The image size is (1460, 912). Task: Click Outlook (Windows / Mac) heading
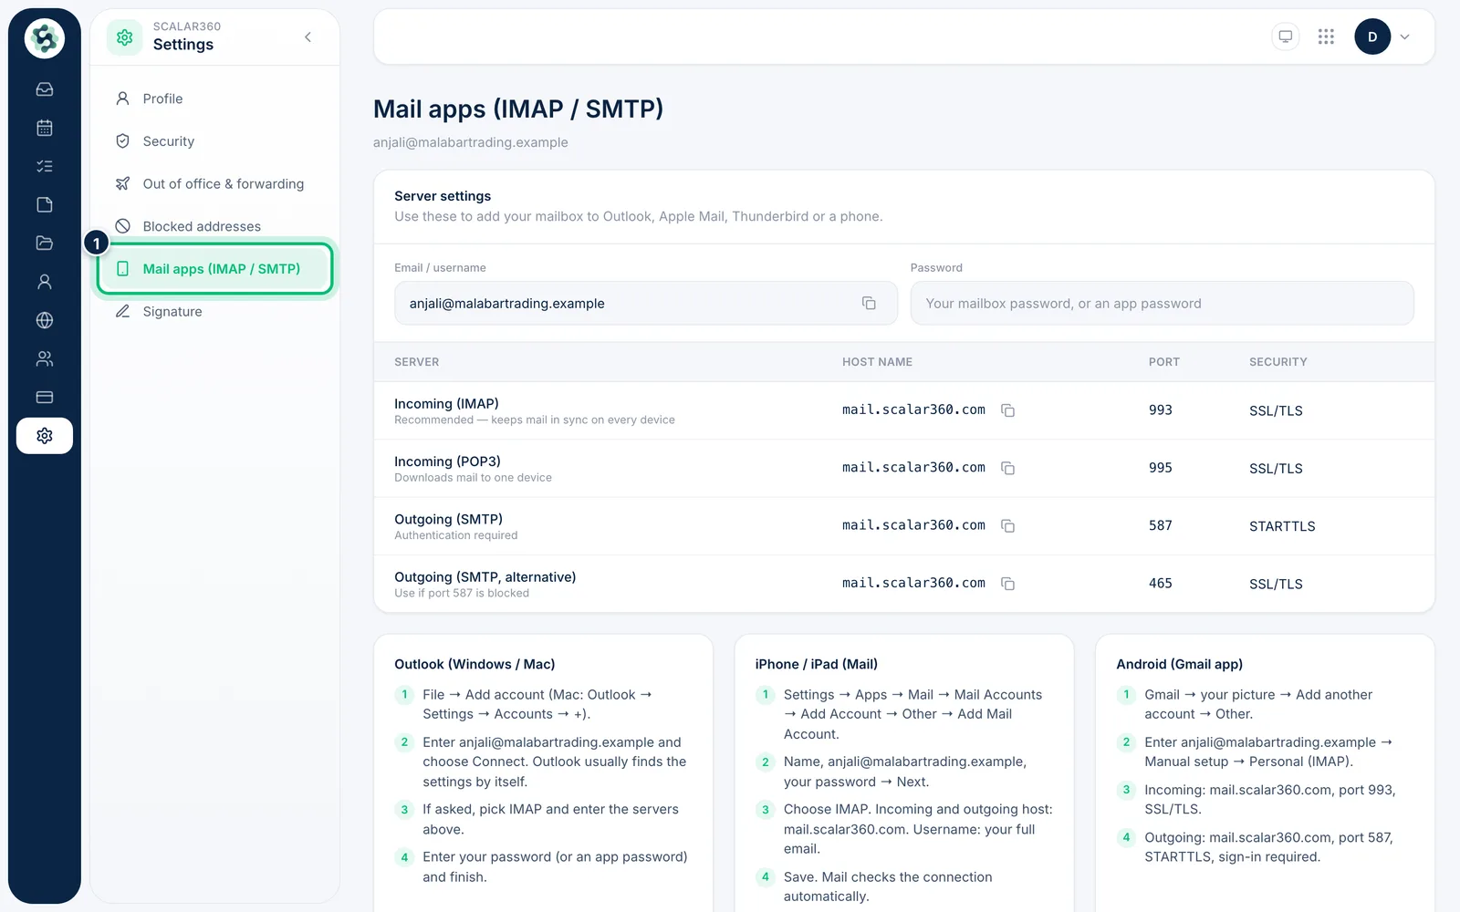click(474, 664)
